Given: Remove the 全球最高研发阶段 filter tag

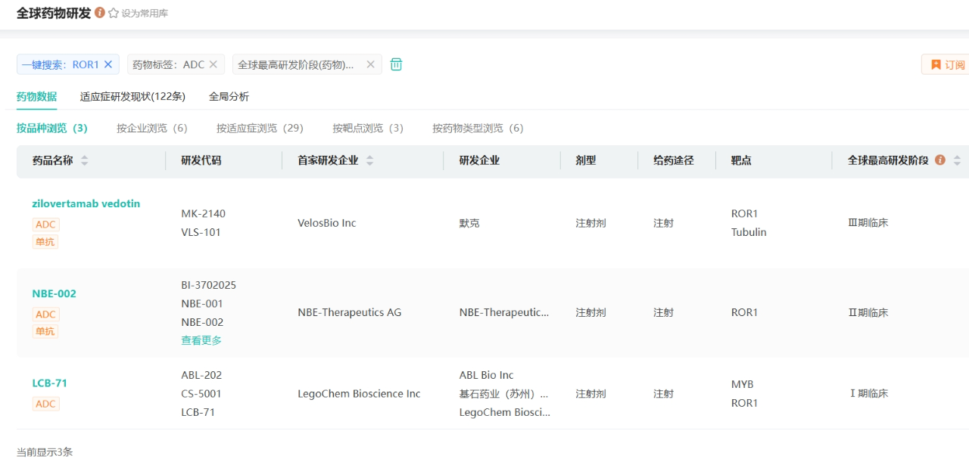Looking at the screenshot, I should pos(370,64).
